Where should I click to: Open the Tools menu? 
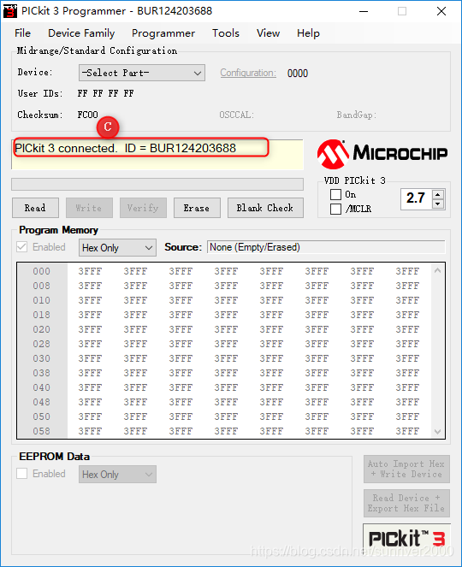point(226,33)
